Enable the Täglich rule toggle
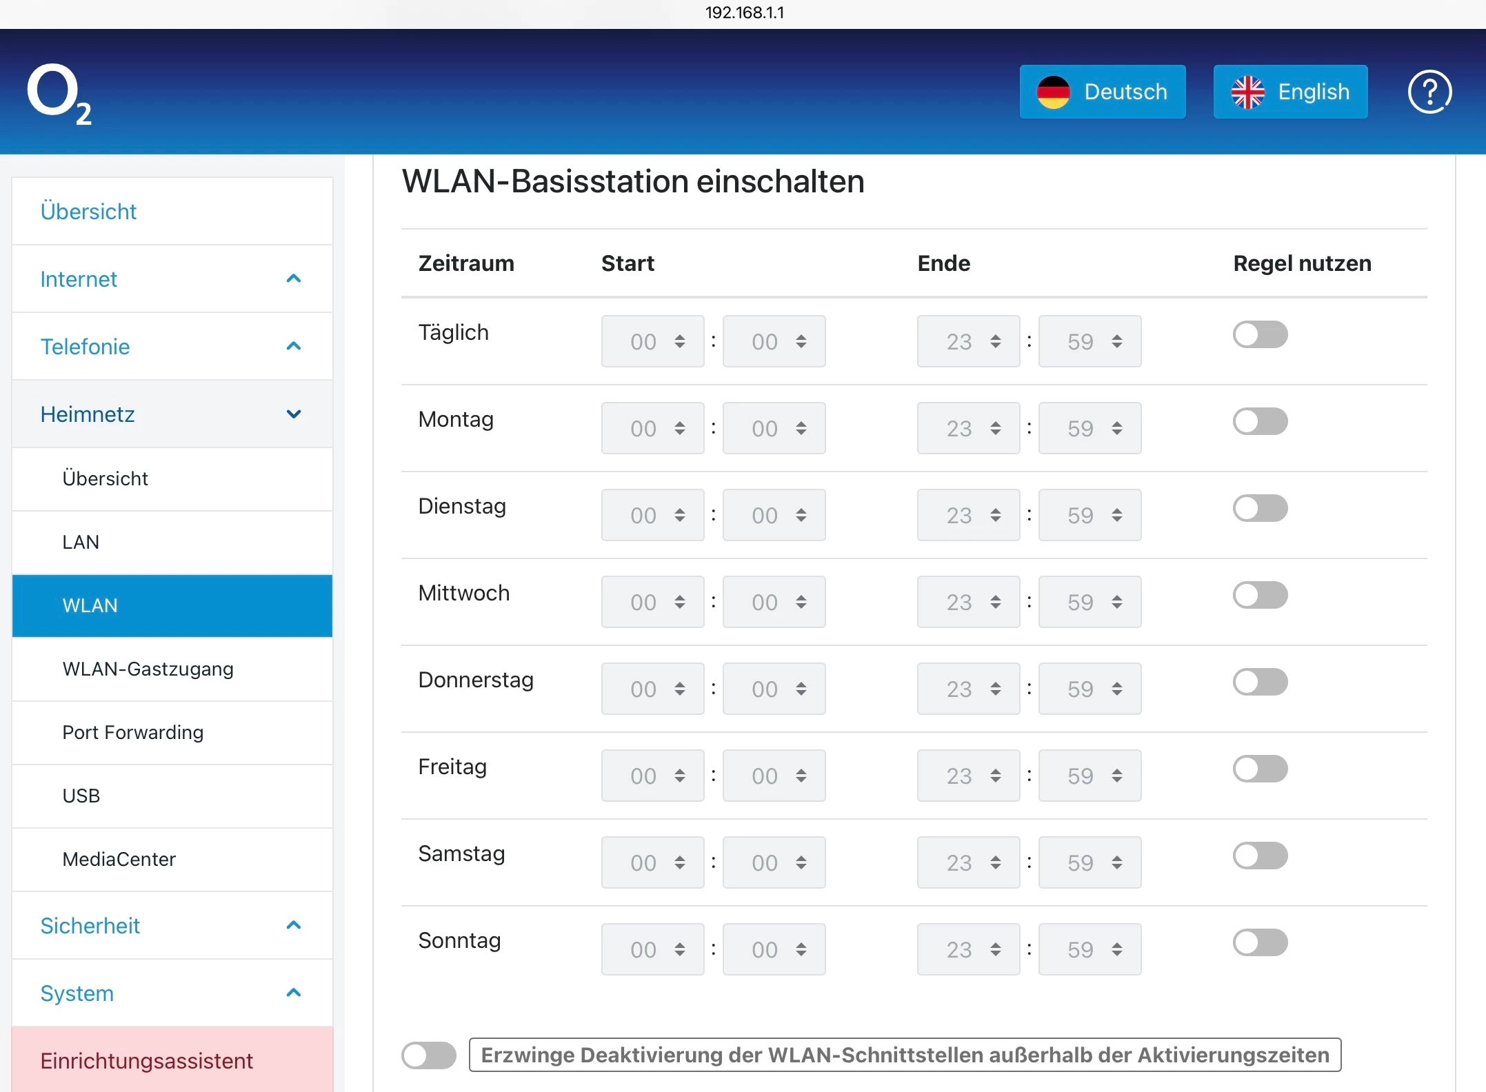Image resolution: width=1486 pixels, height=1092 pixels. pyautogui.click(x=1260, y=335)
